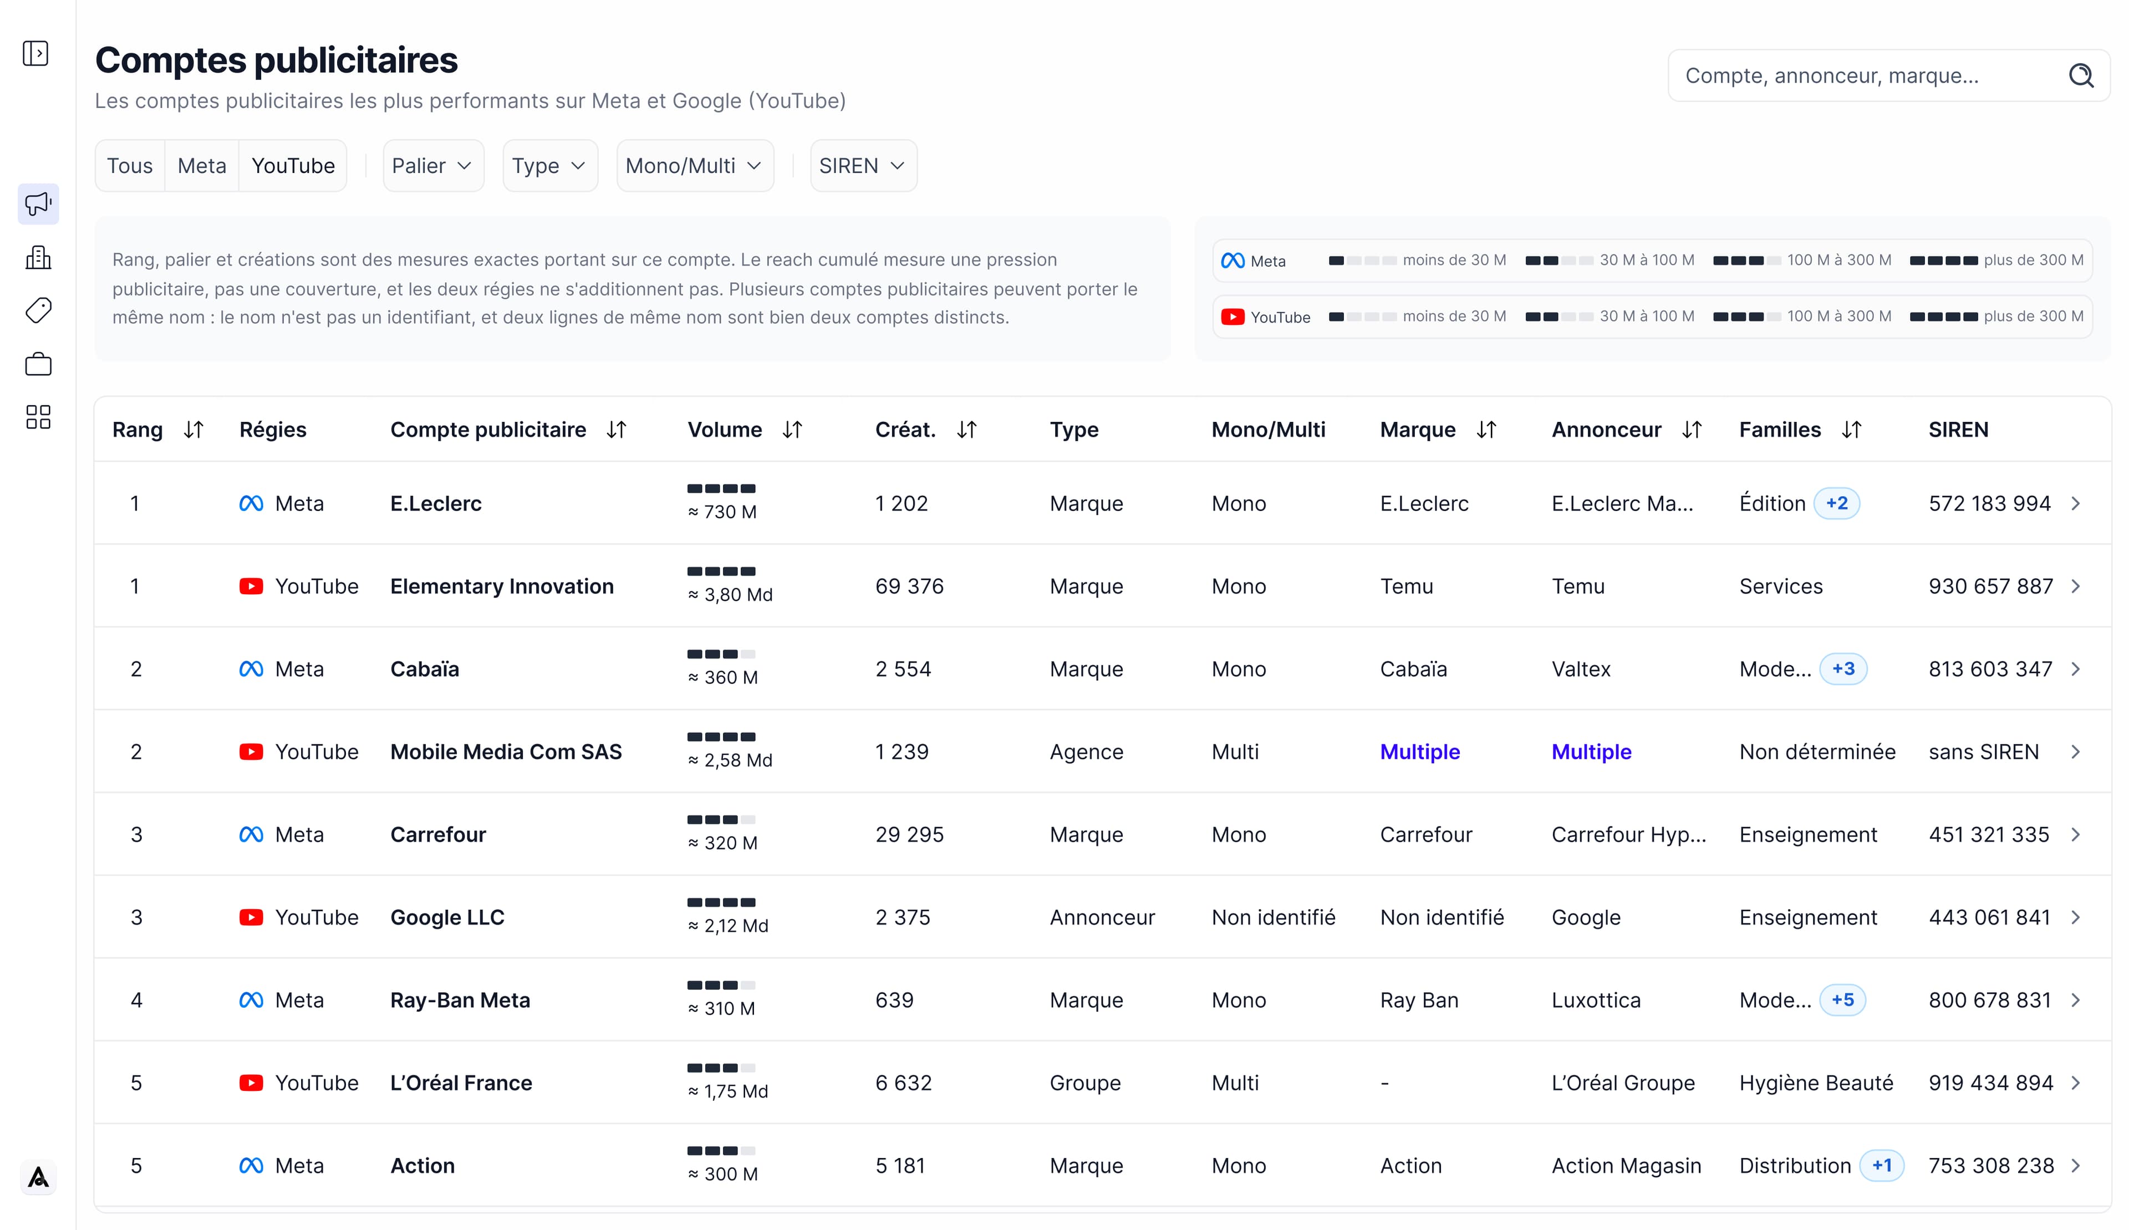Open Google LLC row details chevron
The width and height of the screenshot is (2129, 1230).
tap(2076, 917)
